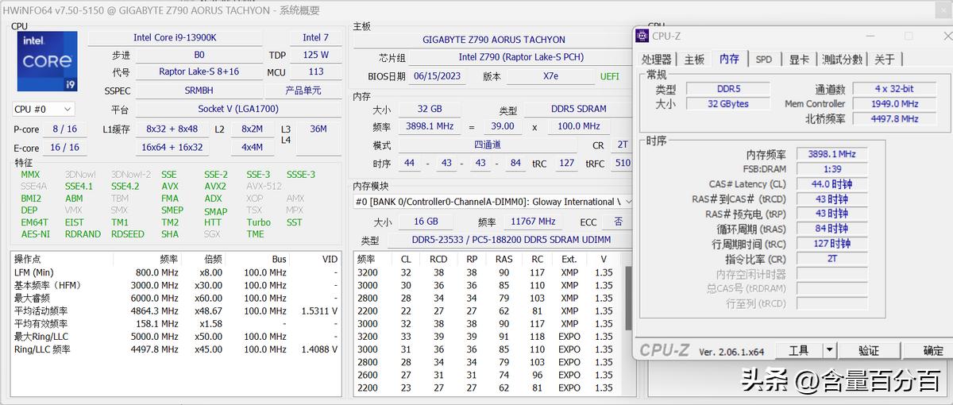Click the SSPEC value SRMBH
The height and width of the screenshot is (405, 953).
(x=199, y=91)
